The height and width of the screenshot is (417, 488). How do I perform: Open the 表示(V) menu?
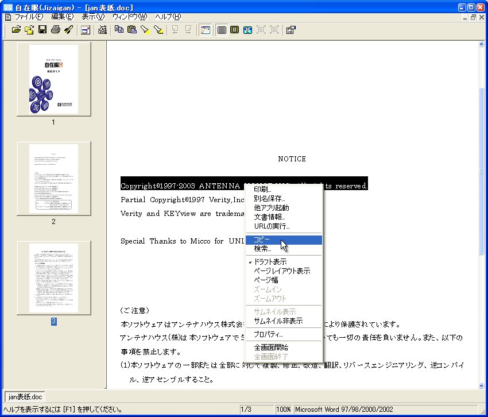[93, 17]
